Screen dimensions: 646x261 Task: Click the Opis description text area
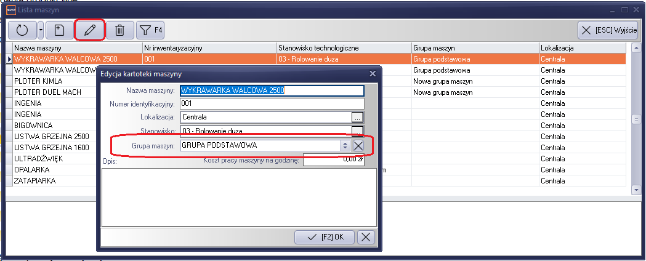239,197
